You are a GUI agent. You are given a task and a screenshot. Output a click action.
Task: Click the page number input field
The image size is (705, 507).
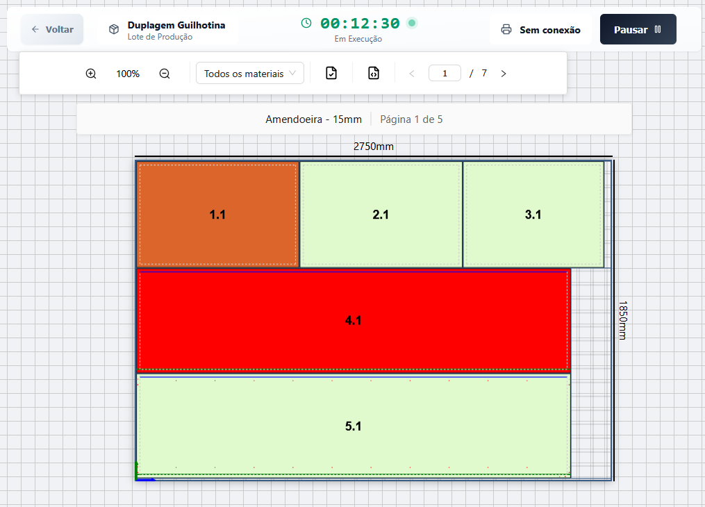(x=445, y=73)
